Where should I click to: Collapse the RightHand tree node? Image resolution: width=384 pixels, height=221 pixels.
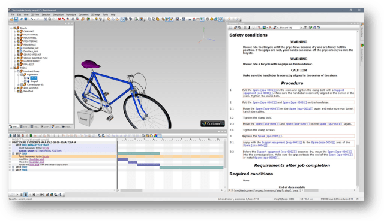[19, 74]
